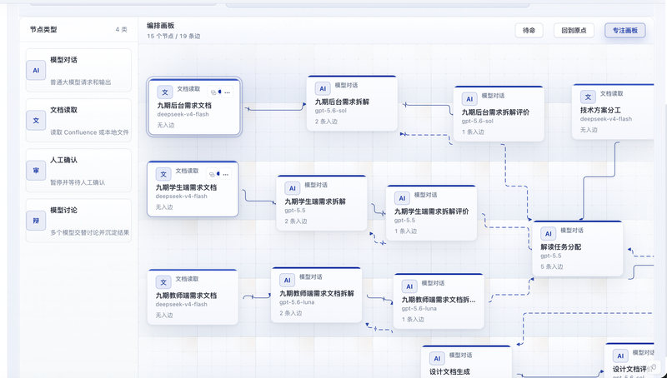Click edge from 九期学生端需求文档 to 九期学生端需求拆解
Screen dimensions: 667x378
pyautogui.click(x=258, y=201)
